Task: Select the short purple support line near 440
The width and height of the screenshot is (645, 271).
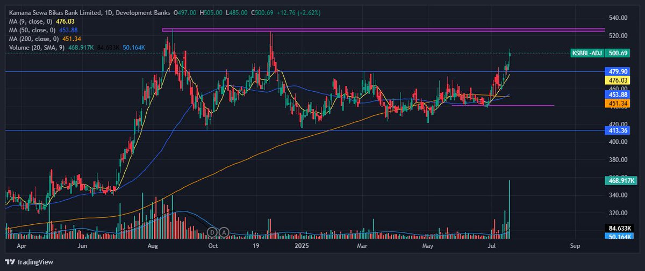Action: (x=503, y=105)
